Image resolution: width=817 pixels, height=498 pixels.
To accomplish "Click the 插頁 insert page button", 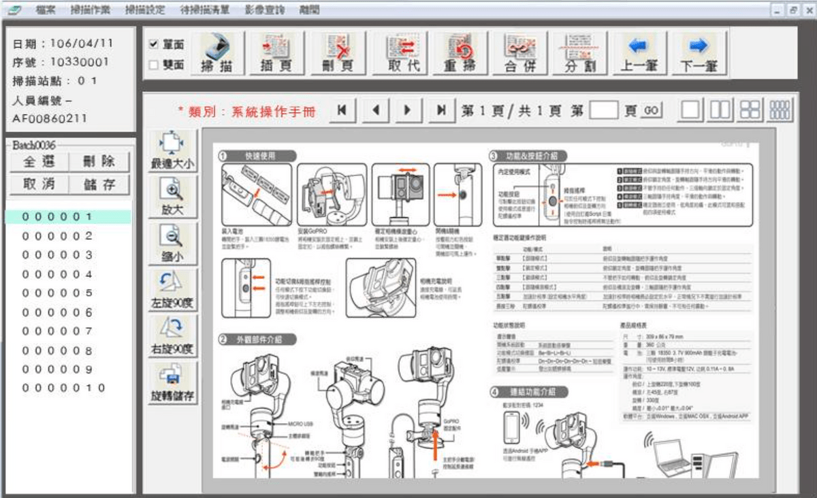I will pyautogui.click(x=276, y=53).
